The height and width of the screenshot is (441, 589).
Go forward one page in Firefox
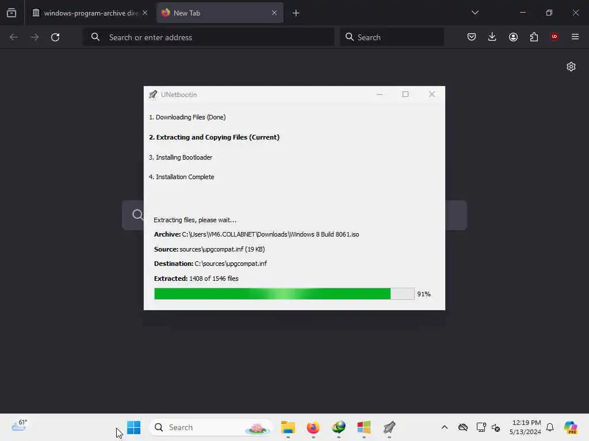(x=34, y=37)
